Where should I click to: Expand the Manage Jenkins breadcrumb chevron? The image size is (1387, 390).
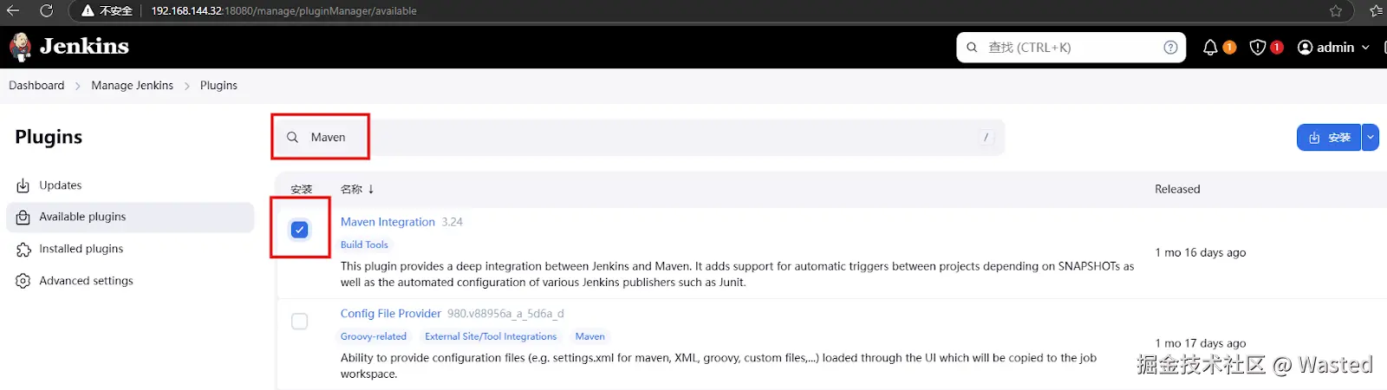pos(186,86)
